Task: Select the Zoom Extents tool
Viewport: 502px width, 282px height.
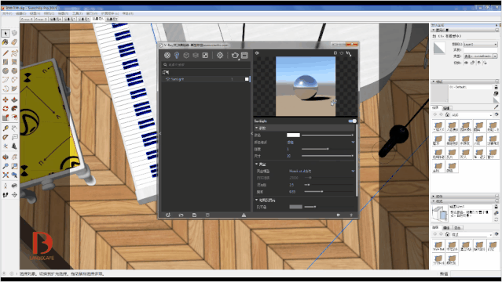Action: pos(5,175)
